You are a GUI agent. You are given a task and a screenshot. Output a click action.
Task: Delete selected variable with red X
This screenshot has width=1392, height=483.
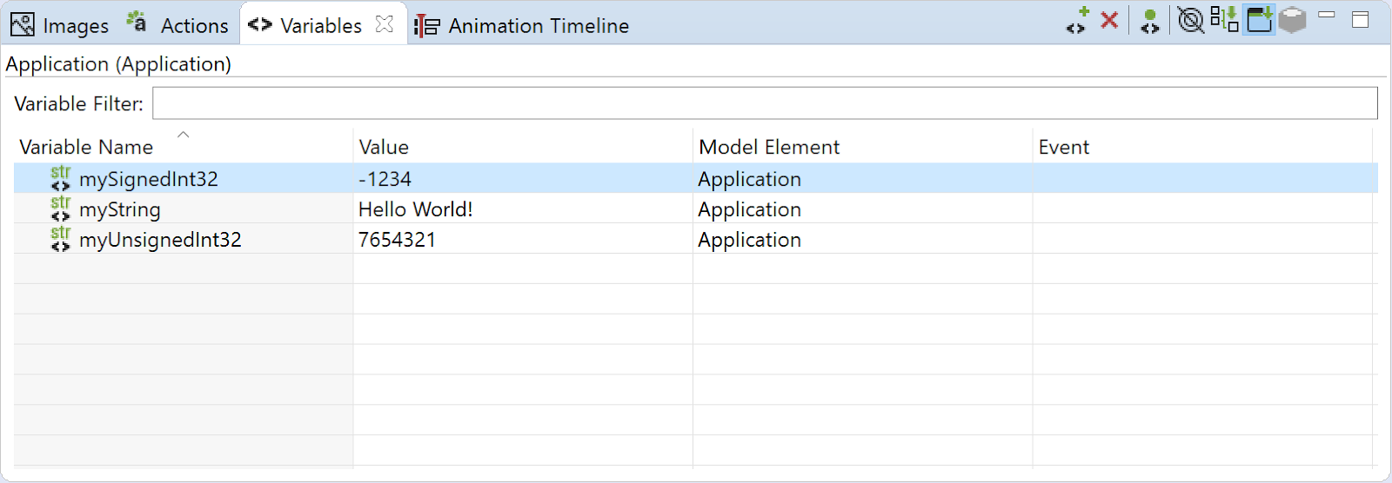pos(1109,19)
